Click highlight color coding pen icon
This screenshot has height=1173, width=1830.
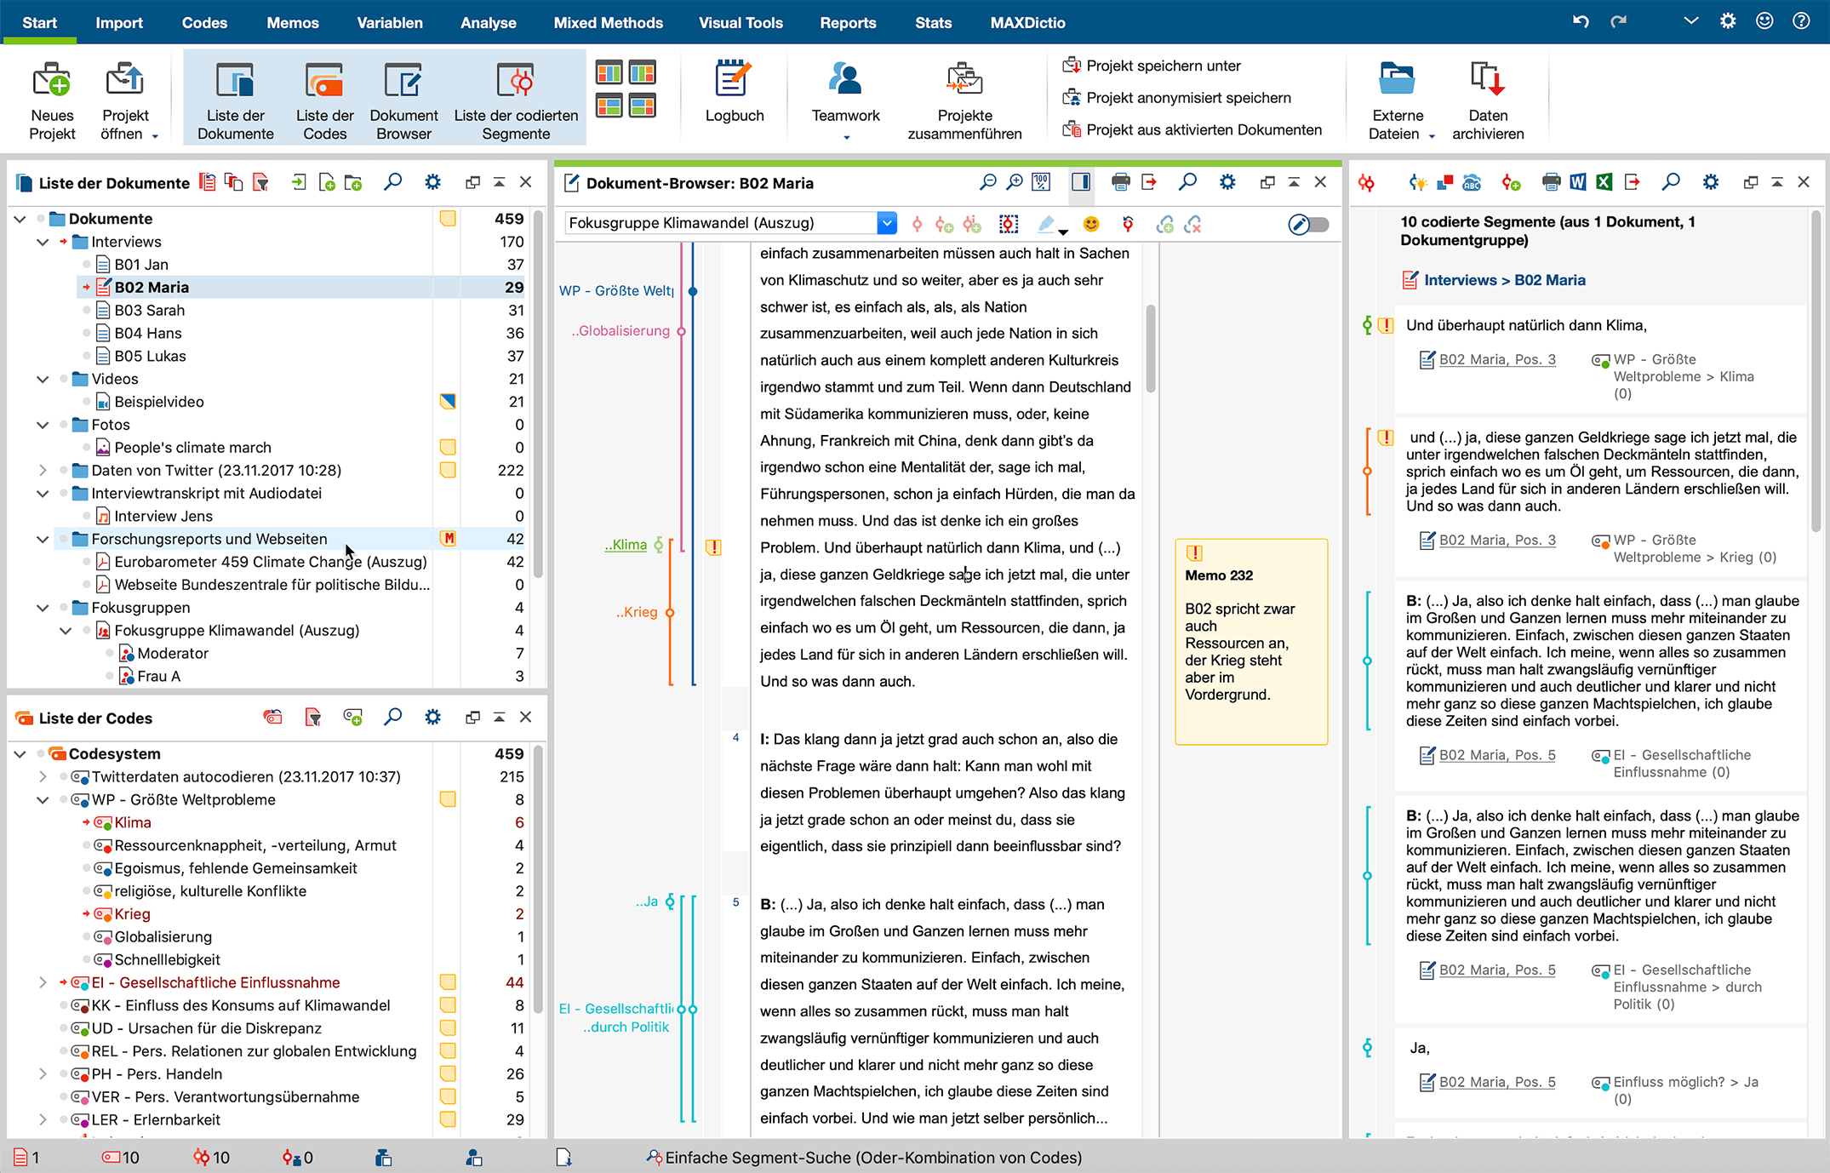coord(1047,224)
